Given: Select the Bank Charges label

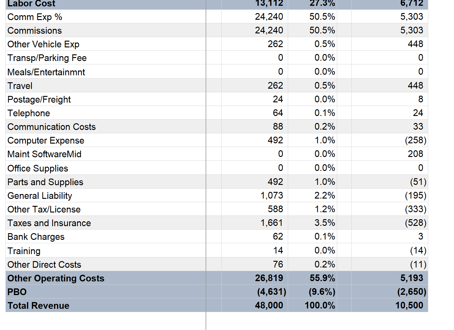Looking at the screenshot, I should pos(36,236).
